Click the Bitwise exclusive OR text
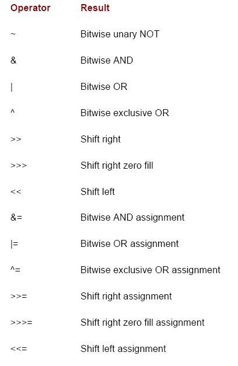 click(x=125, y=113)
